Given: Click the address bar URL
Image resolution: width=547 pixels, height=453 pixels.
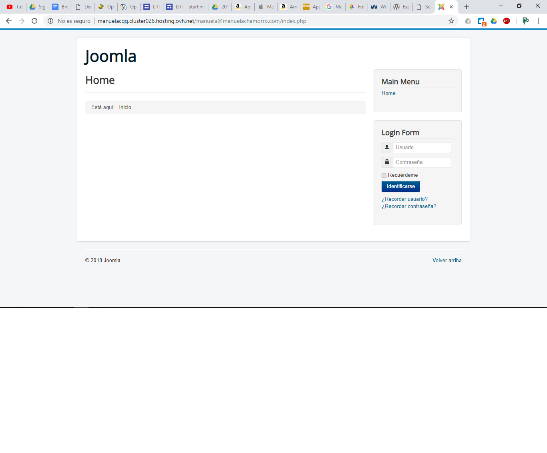Looking at the screenshot, I should coord(202,21).
